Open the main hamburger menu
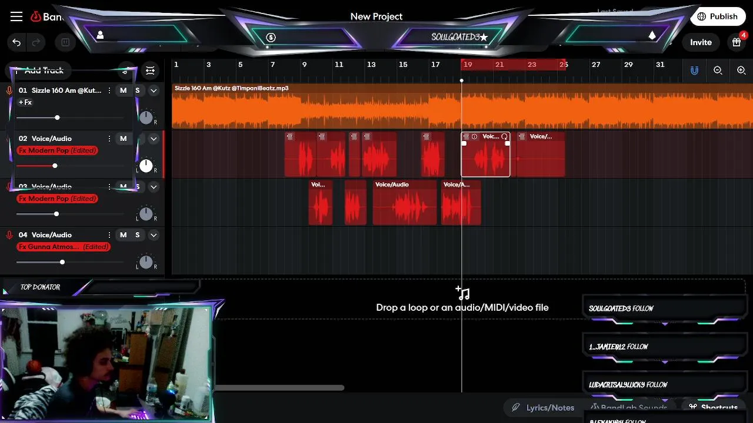The height and width of the screenshot is (423, 753). point(16,16)
